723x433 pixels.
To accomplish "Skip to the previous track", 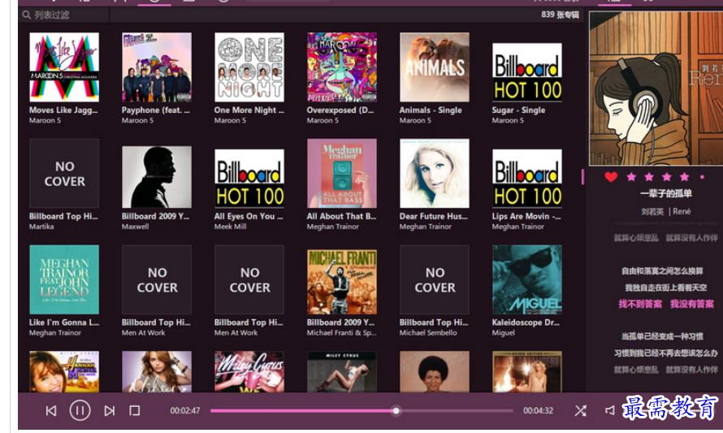I will pos(51,410).
